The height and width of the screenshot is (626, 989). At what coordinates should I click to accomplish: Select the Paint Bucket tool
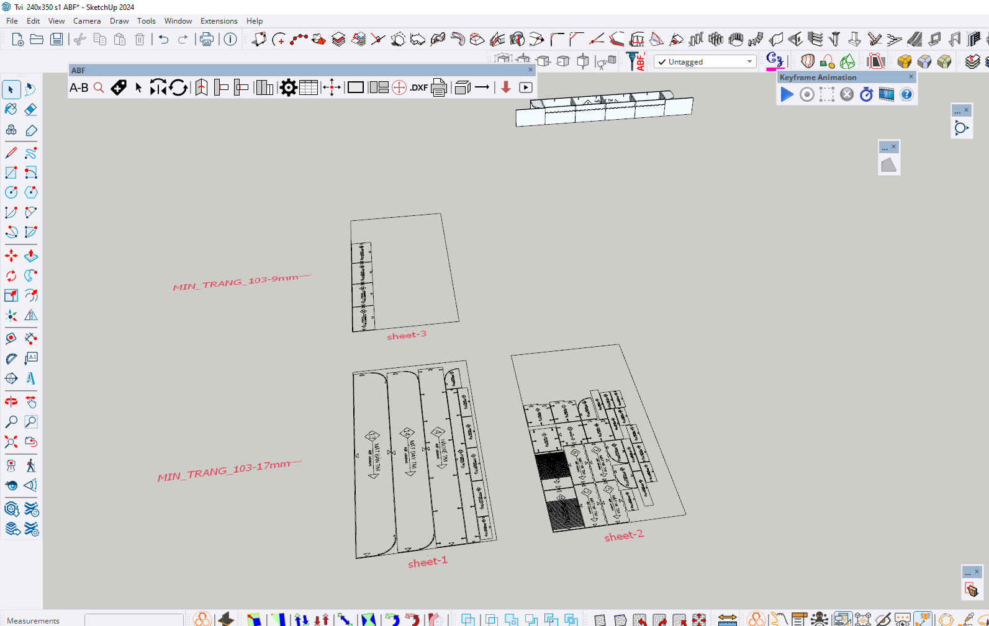coord(11,110)
